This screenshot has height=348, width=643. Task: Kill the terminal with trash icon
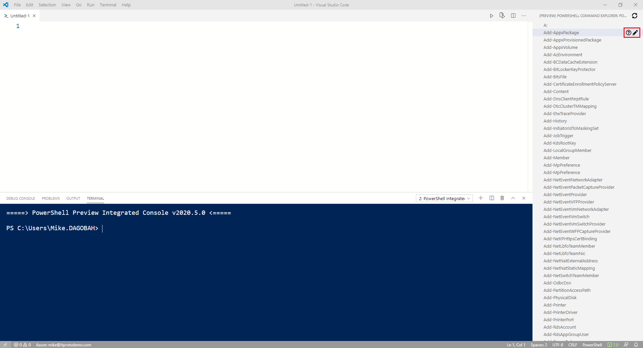[x=502, y=198]
